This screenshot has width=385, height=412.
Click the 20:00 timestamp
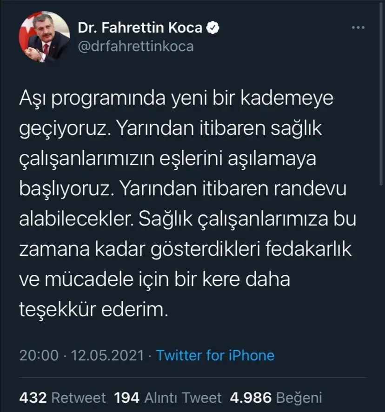click(39, 355)
